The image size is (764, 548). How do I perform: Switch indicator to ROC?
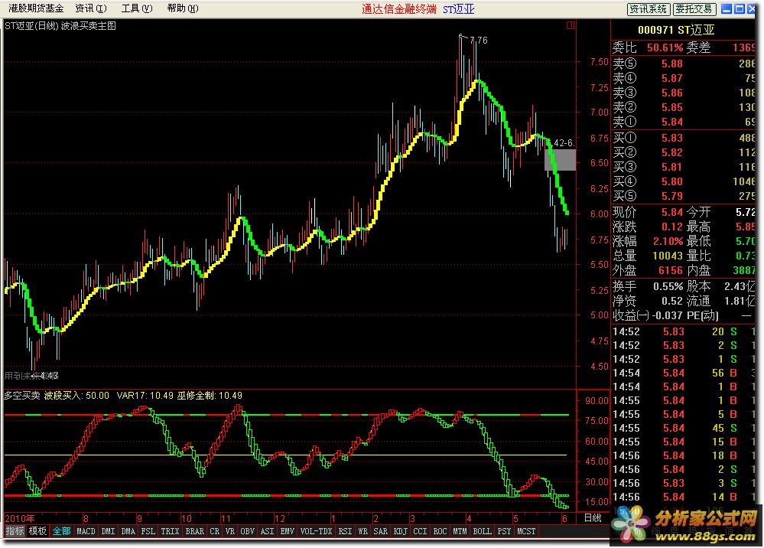point(440,531)
